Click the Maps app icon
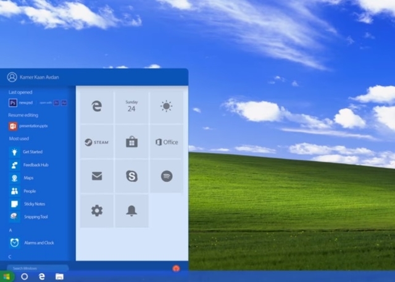Image resolution: width=395 pixels, height=282 pixels. coord(14,178)
